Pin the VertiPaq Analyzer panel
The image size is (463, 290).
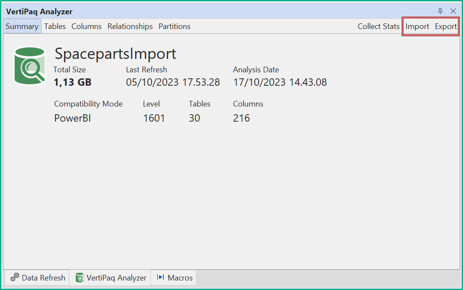[x=440, y=11]
